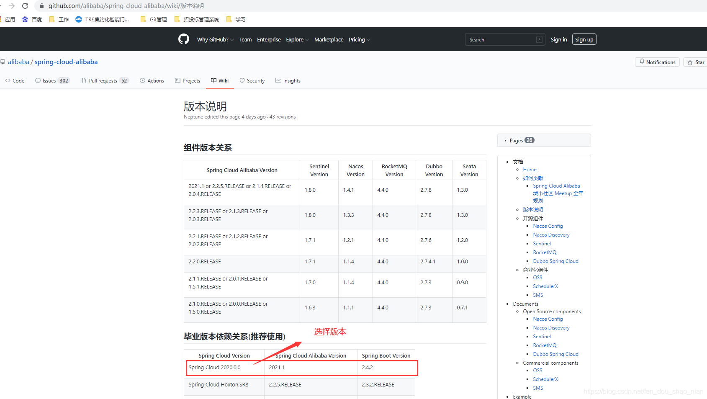Open the 工作 bookmark folder
The image size is (707, 399).
tap(59, 19)
